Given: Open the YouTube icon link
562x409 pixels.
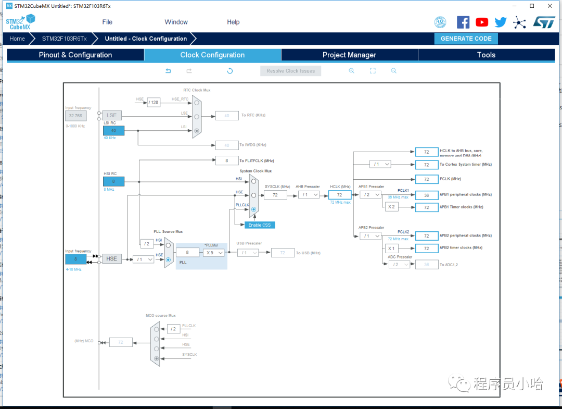Looking at the screenshot, I should click(x=482, y=22).
